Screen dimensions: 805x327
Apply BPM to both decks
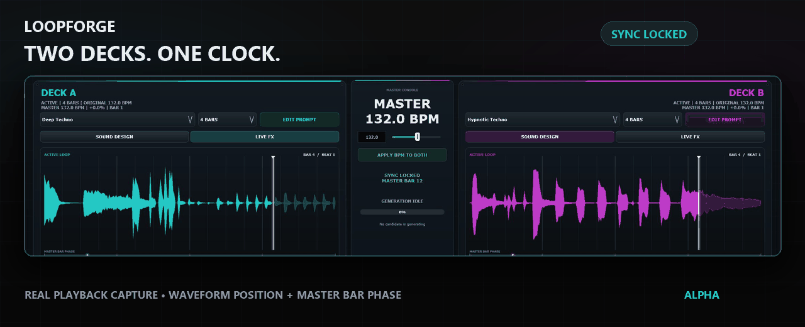402,155
